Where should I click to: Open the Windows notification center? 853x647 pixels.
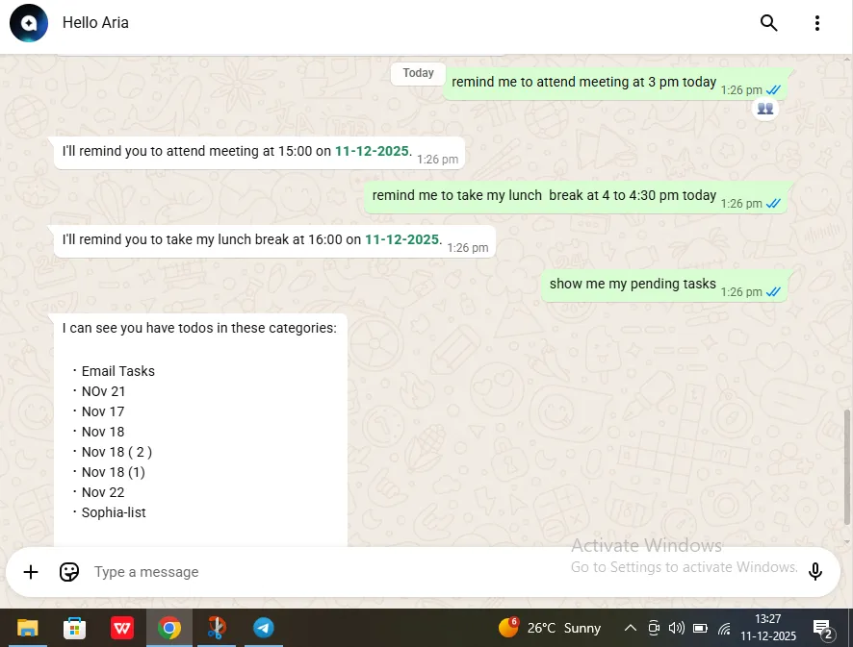823,629
